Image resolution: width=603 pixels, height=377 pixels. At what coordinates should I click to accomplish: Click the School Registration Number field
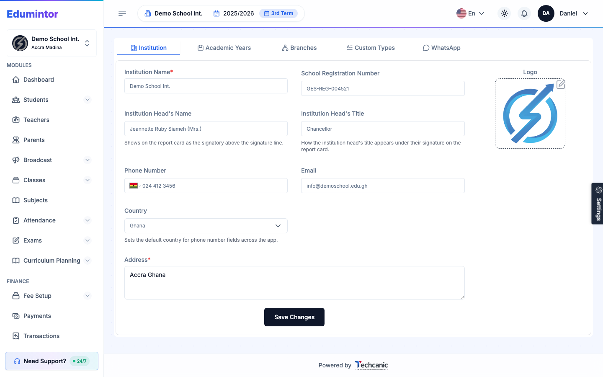383,88
